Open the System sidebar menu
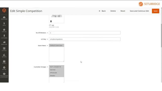162x91 pixels. coord(4,68)
